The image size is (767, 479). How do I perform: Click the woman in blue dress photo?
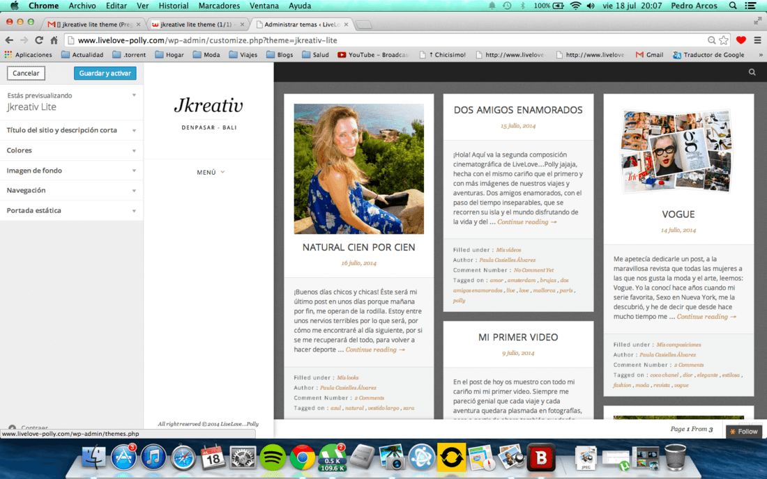(x=358, y=168)
